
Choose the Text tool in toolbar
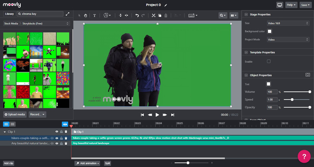[94, 15]
